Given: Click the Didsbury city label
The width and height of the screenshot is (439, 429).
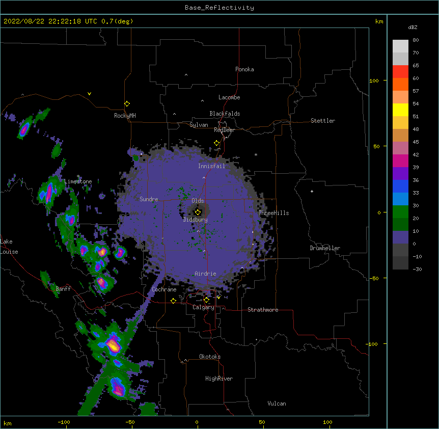Looking at the screenshot, I should pyautogui.click(x=196, y=220).
